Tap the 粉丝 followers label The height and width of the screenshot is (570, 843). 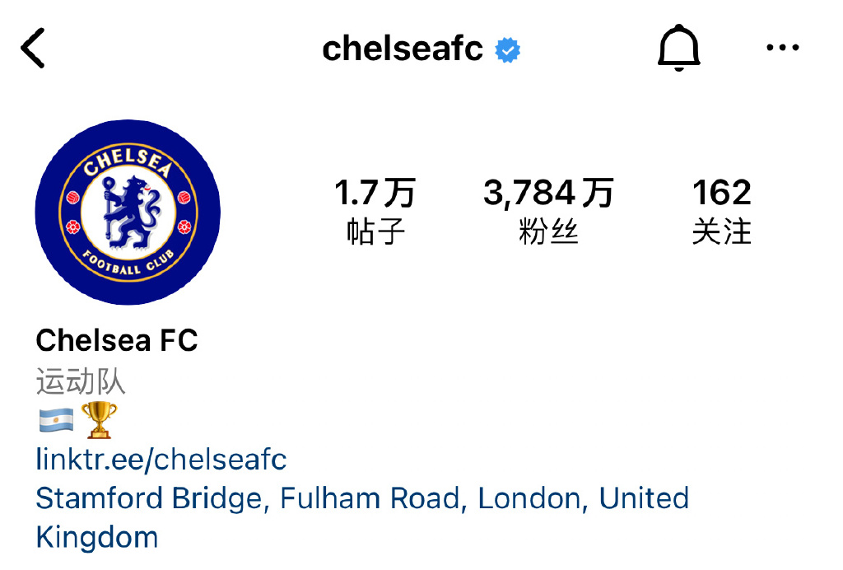[548, 231]
